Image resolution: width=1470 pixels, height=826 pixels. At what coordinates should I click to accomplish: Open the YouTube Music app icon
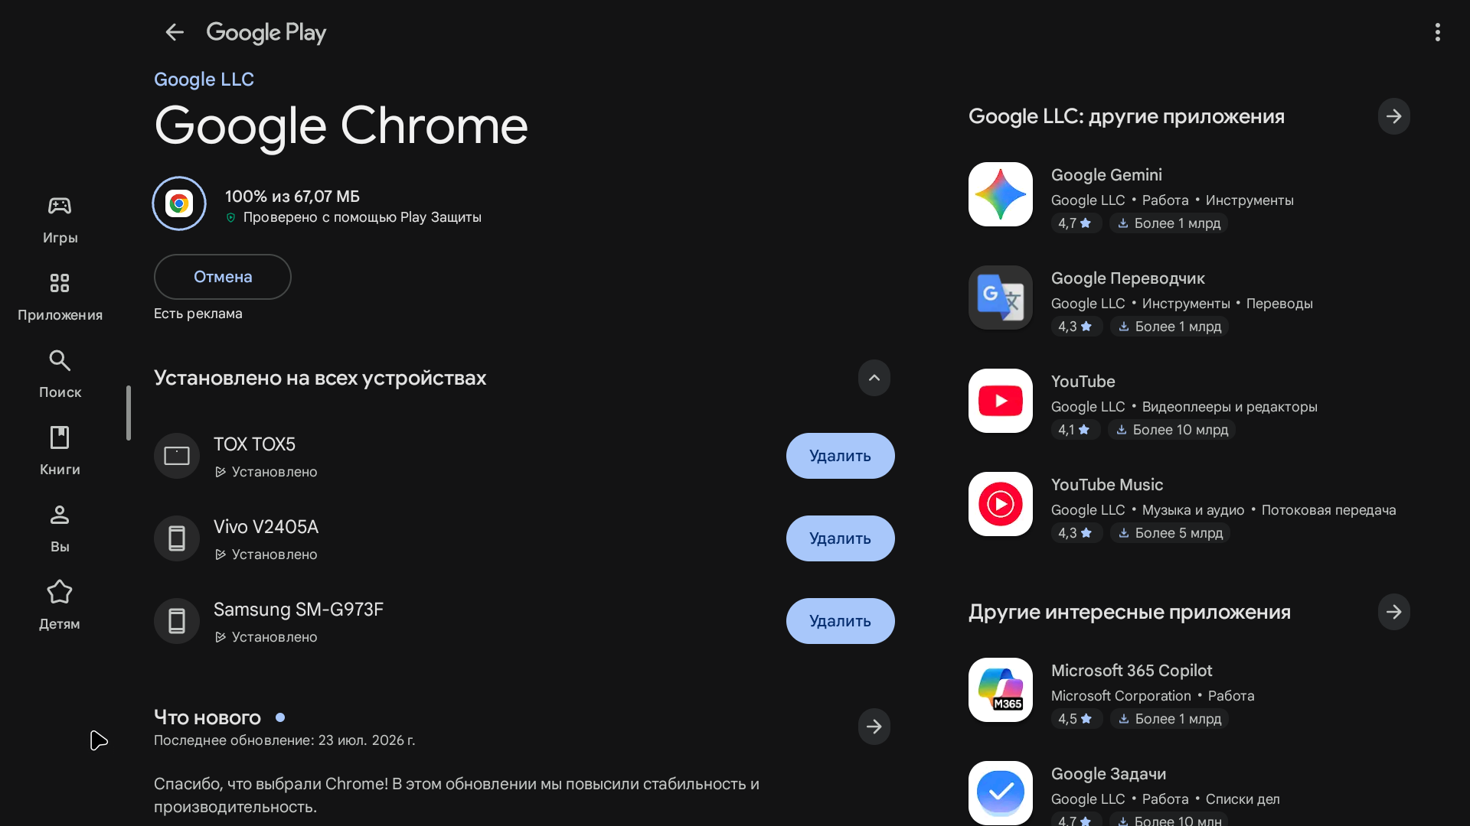pyautogui.click(x=1000, y=504)
